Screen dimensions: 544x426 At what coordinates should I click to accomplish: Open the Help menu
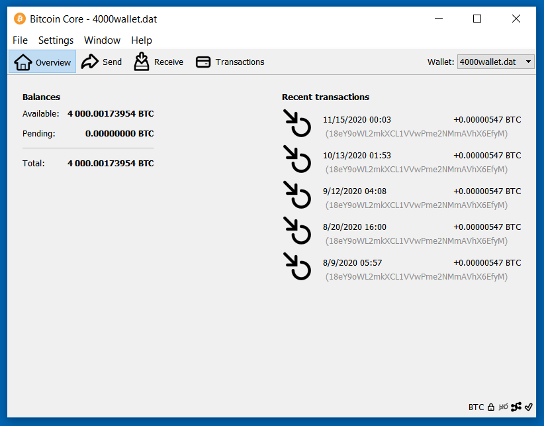142,40
